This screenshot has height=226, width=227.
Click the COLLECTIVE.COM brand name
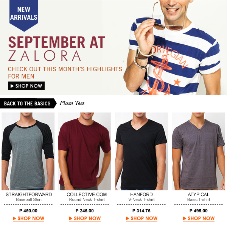coord(87,195)
